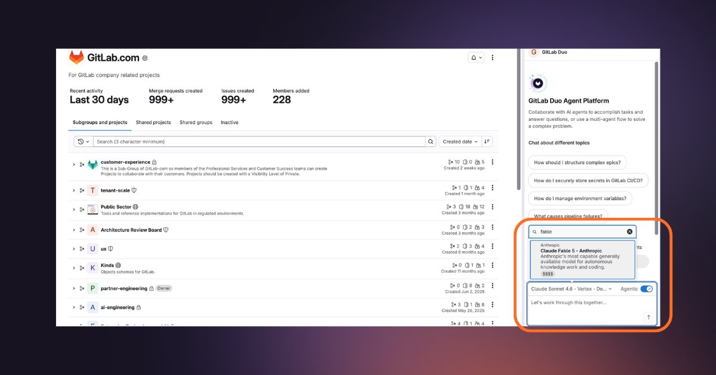This screenshot has width=716, height=375.
Task: Click the Public Sector avatar image
Action: [92, 210]
